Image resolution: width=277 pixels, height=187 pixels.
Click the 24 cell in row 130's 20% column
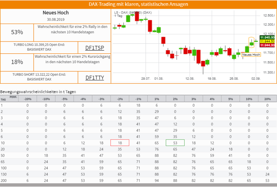(268, 174)
